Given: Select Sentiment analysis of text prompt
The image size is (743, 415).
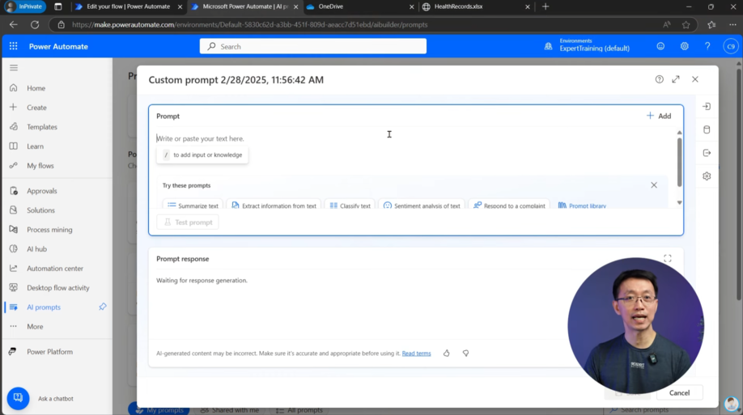Looking at the screenshot, I should (422, 205).
